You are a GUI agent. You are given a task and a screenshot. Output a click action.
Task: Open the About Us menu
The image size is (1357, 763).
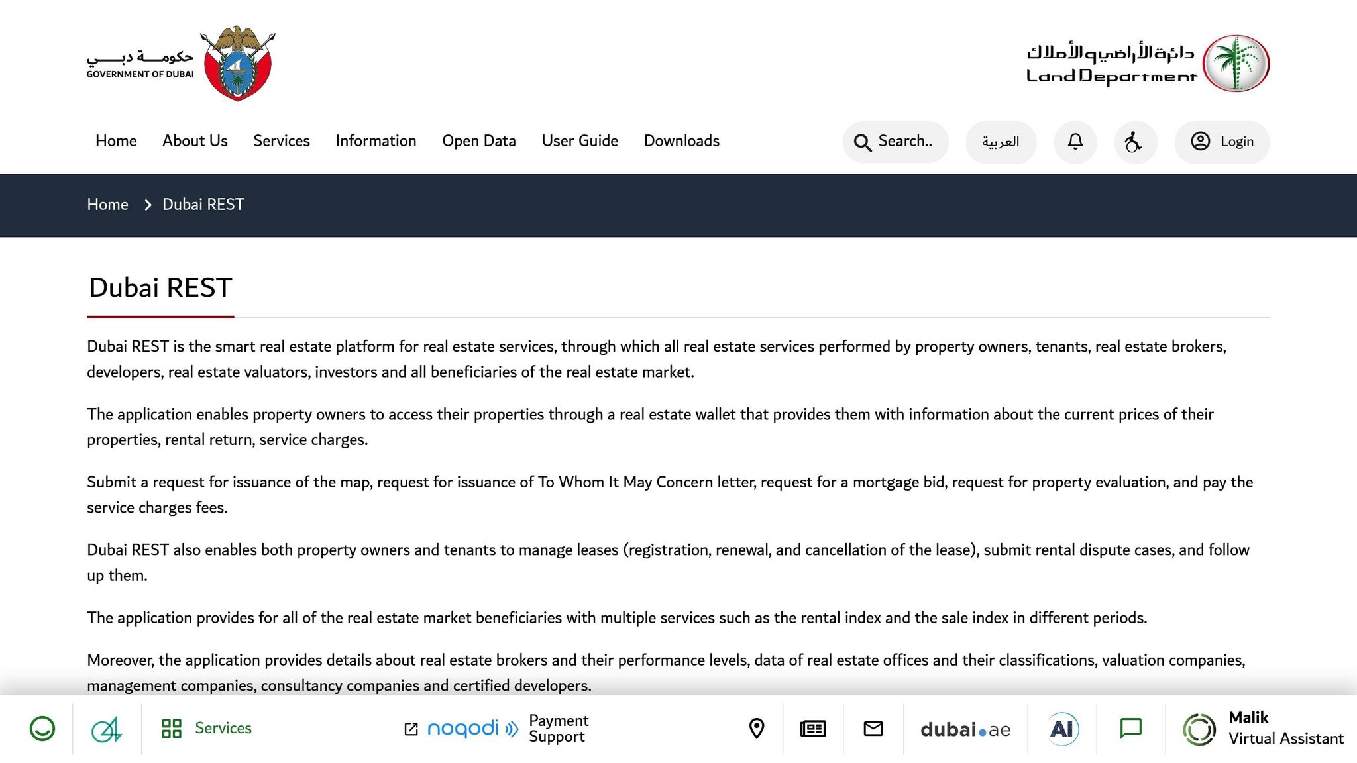(x=195, y=141)
